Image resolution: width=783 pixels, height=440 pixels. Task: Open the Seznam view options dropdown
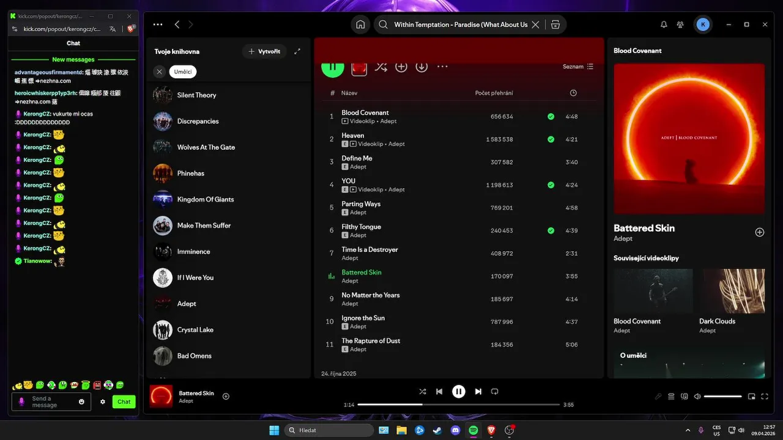(578, 67)
